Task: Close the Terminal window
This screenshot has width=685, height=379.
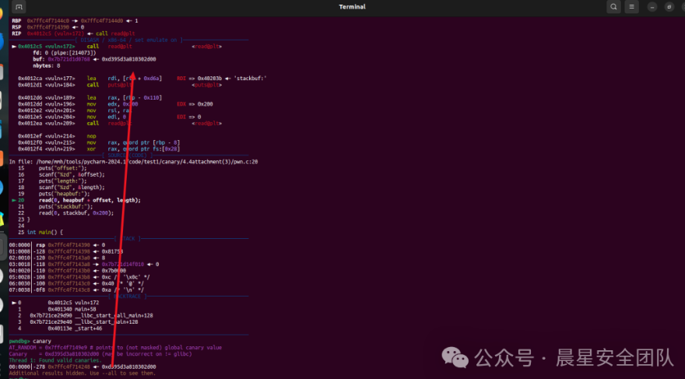Action: pos(677,7)
